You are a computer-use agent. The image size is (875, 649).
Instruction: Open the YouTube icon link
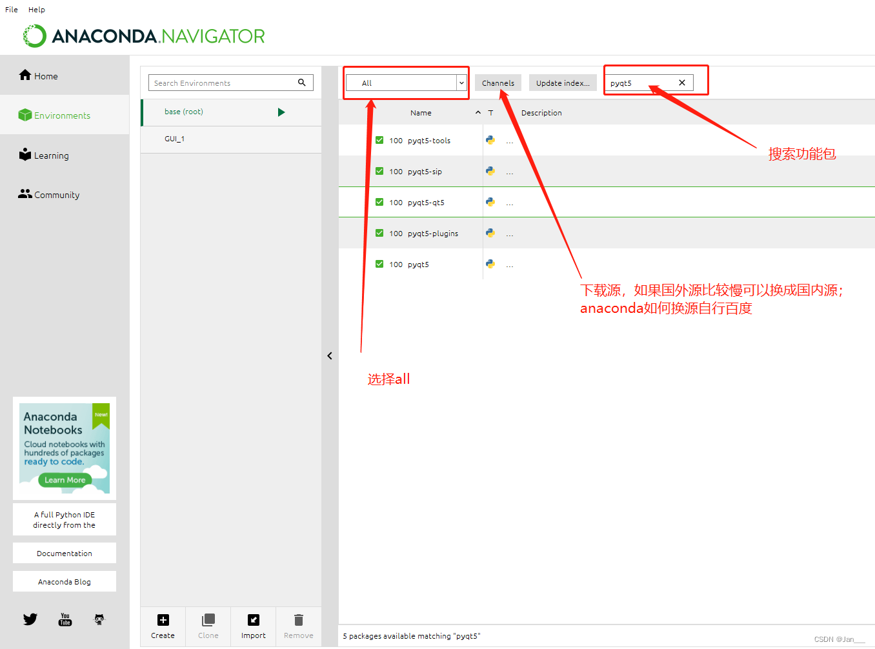(x=65, y=619)
